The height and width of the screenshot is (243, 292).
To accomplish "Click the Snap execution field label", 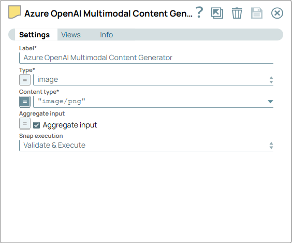I will coord(41,136).
